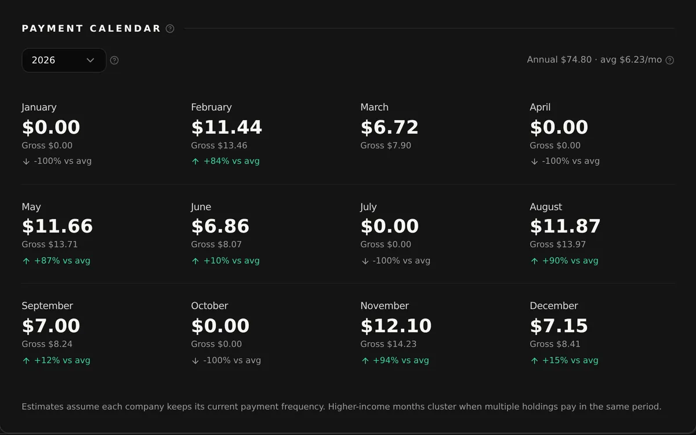Click the down arrow icon in July
Viewport: 696px width, 435px height.
[x=365, y=261]
